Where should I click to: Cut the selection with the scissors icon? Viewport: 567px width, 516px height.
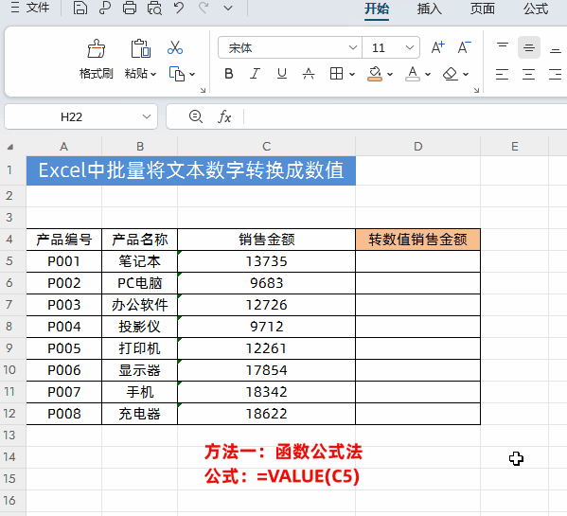[175, 47]
